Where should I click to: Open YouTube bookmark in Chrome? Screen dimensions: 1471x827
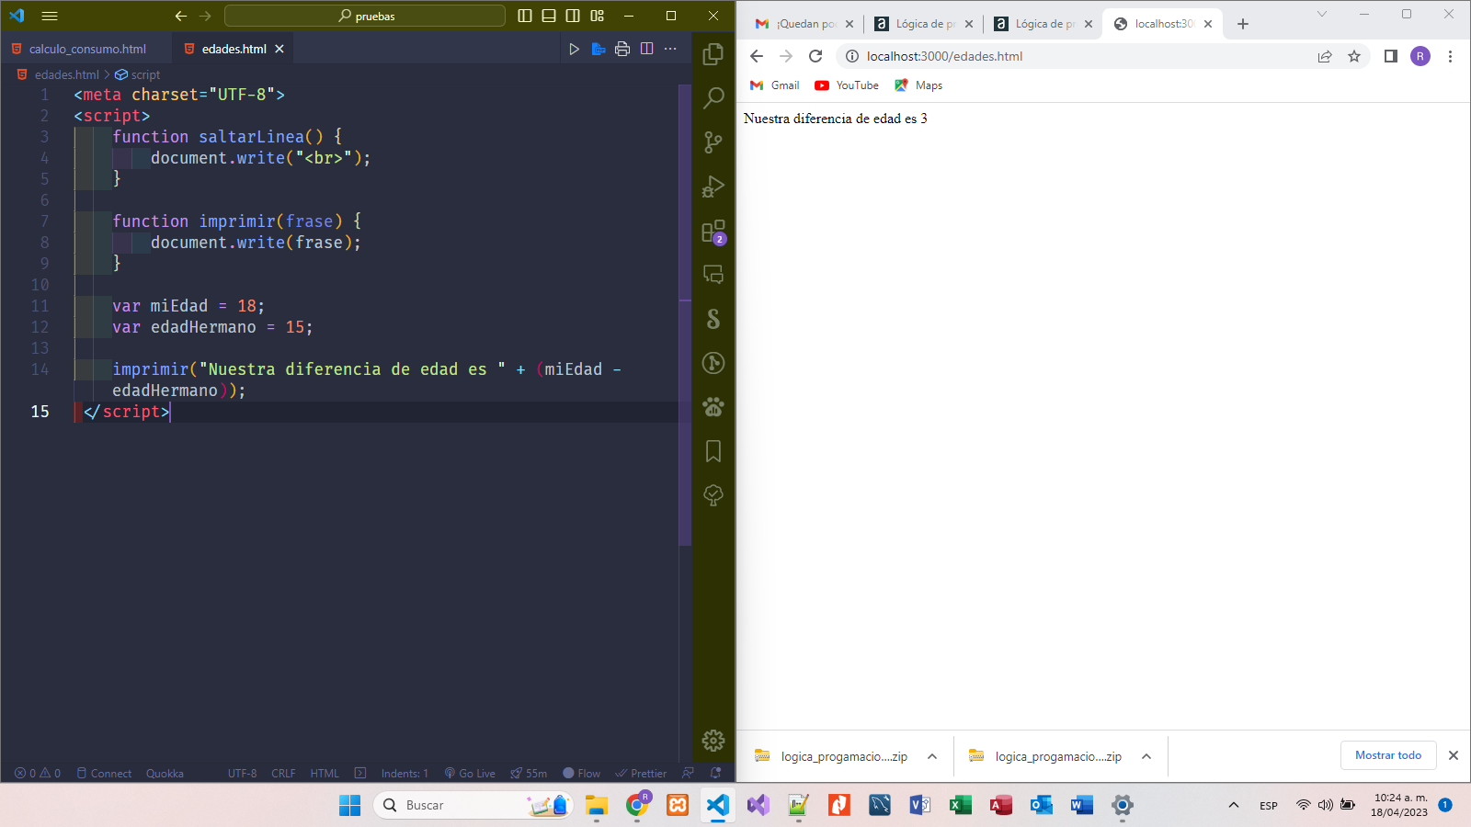point(847,85)
